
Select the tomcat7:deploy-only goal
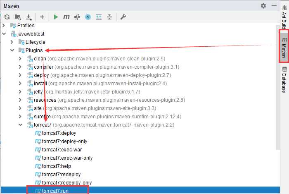click(65, 141)
